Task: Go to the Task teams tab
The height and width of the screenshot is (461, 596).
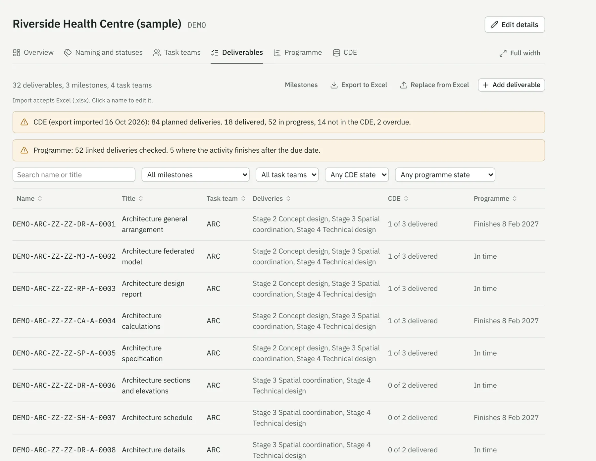Action: (177, 53)
